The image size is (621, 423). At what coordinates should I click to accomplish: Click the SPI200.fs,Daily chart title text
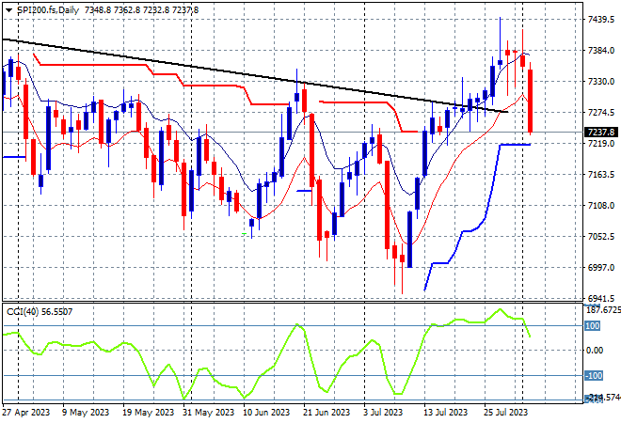pos(48,10)
